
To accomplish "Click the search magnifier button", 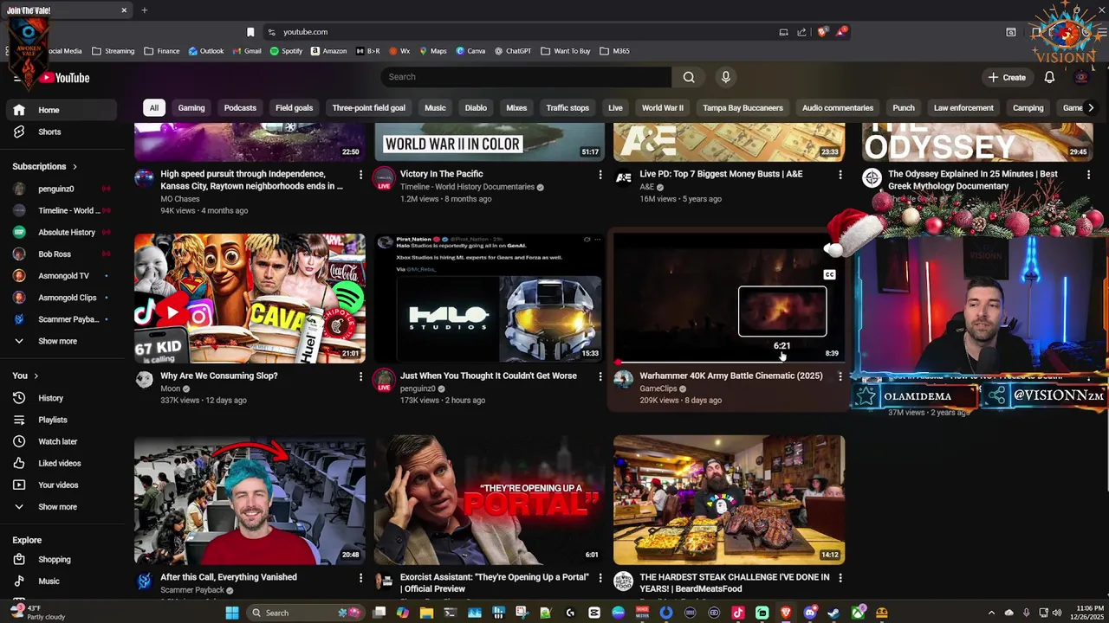I will point(689,77).
